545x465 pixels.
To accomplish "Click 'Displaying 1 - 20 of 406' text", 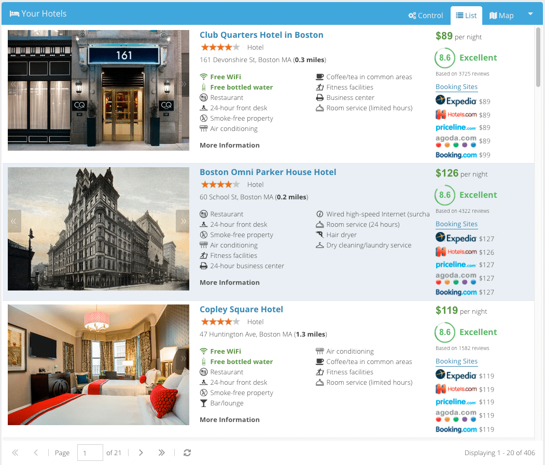I will point(499,453).
